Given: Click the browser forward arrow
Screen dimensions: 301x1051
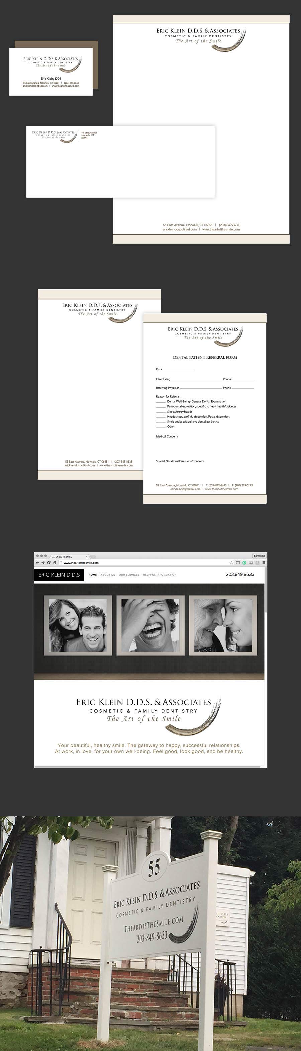Looking at the screenshot, I should point(43,563).
